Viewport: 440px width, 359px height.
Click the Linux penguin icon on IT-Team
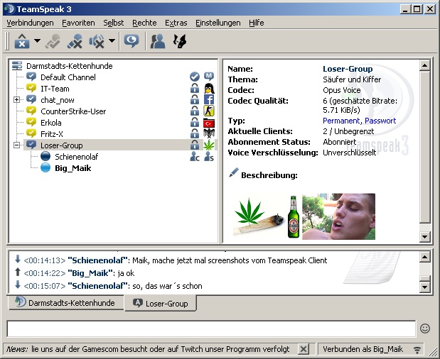[209, 88]
